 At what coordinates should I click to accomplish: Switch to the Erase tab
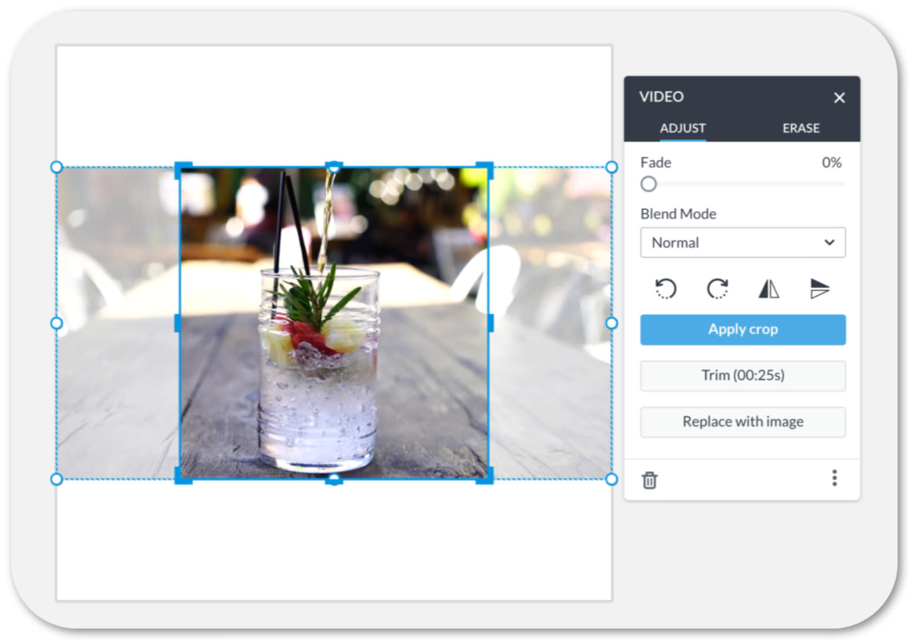(x=801, y=128)
